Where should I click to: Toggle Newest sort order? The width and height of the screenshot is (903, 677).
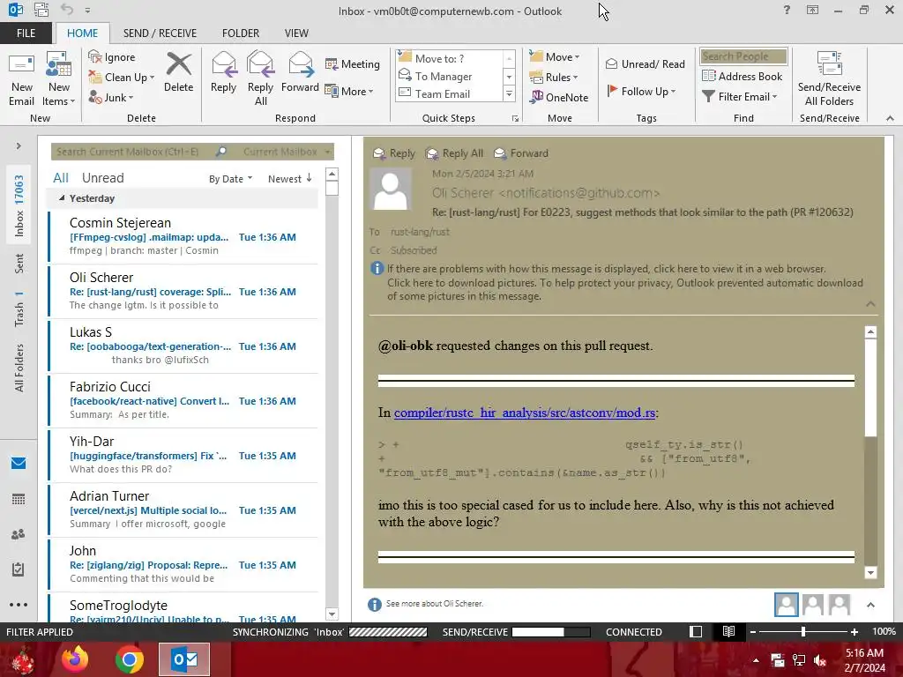tap(290, 179)
